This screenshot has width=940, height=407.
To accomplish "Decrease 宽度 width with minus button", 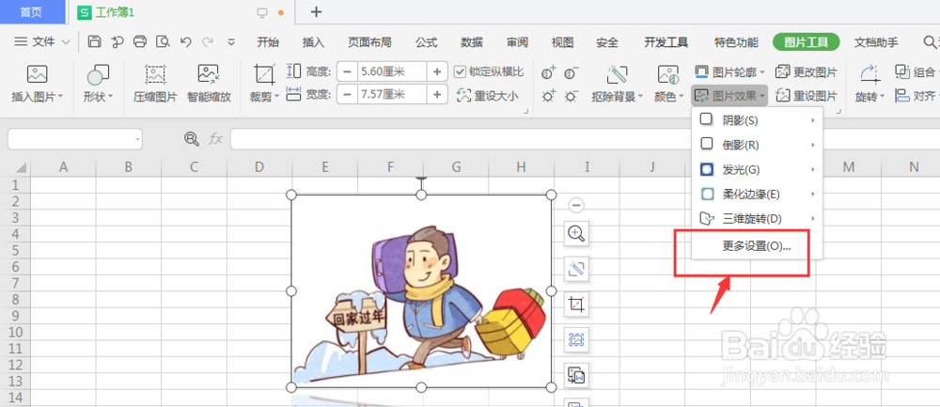I will point(347,94).
